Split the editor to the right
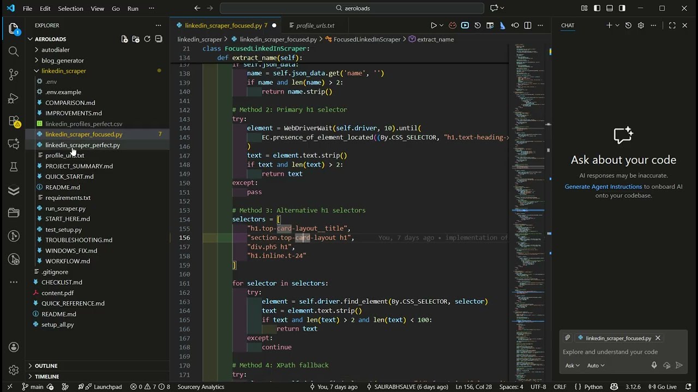698x392 pixels. pos(528,26)
